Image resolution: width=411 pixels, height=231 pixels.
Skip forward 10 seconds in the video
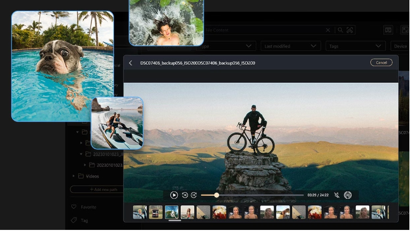pyautogui.click(x=194, y=195)
